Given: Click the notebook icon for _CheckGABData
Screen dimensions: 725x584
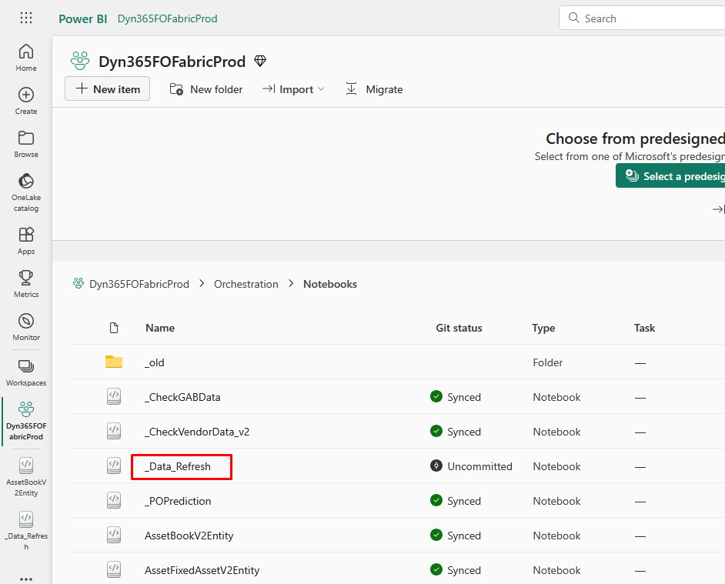Looking at the screenshot, I should tap(114, 396).
